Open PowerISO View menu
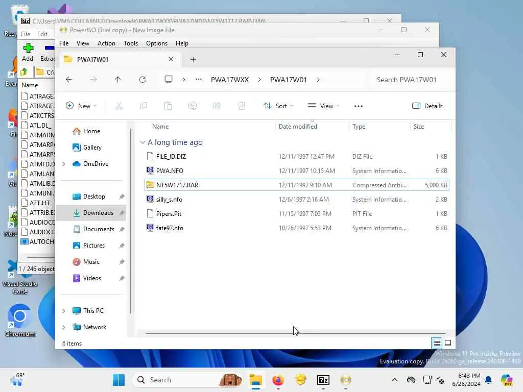The height and width of the screenshot is (392, 523). (83, 43)
